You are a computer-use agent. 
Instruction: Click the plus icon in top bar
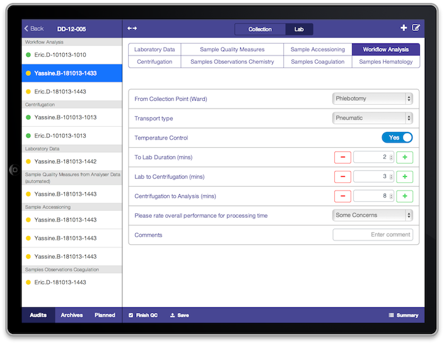[404, 28]
